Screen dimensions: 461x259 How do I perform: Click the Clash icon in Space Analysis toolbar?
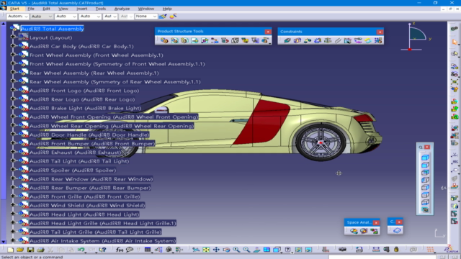coord(354,231)
